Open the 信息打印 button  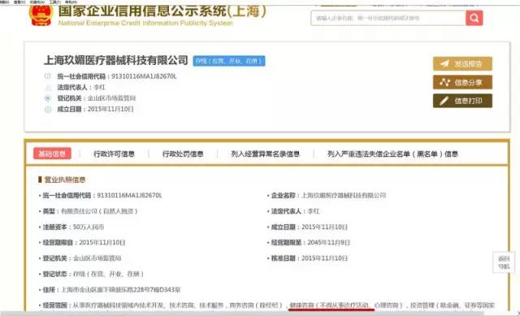click(x=462, y=101)
